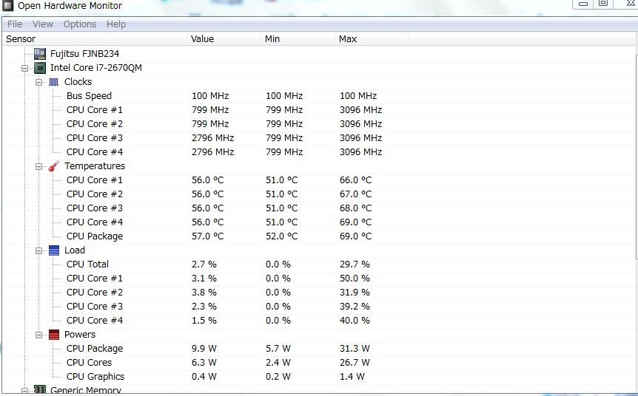The width and height of the screenshot is (638, 396).
Task: Click the Max column header
Action: (372, 39)
